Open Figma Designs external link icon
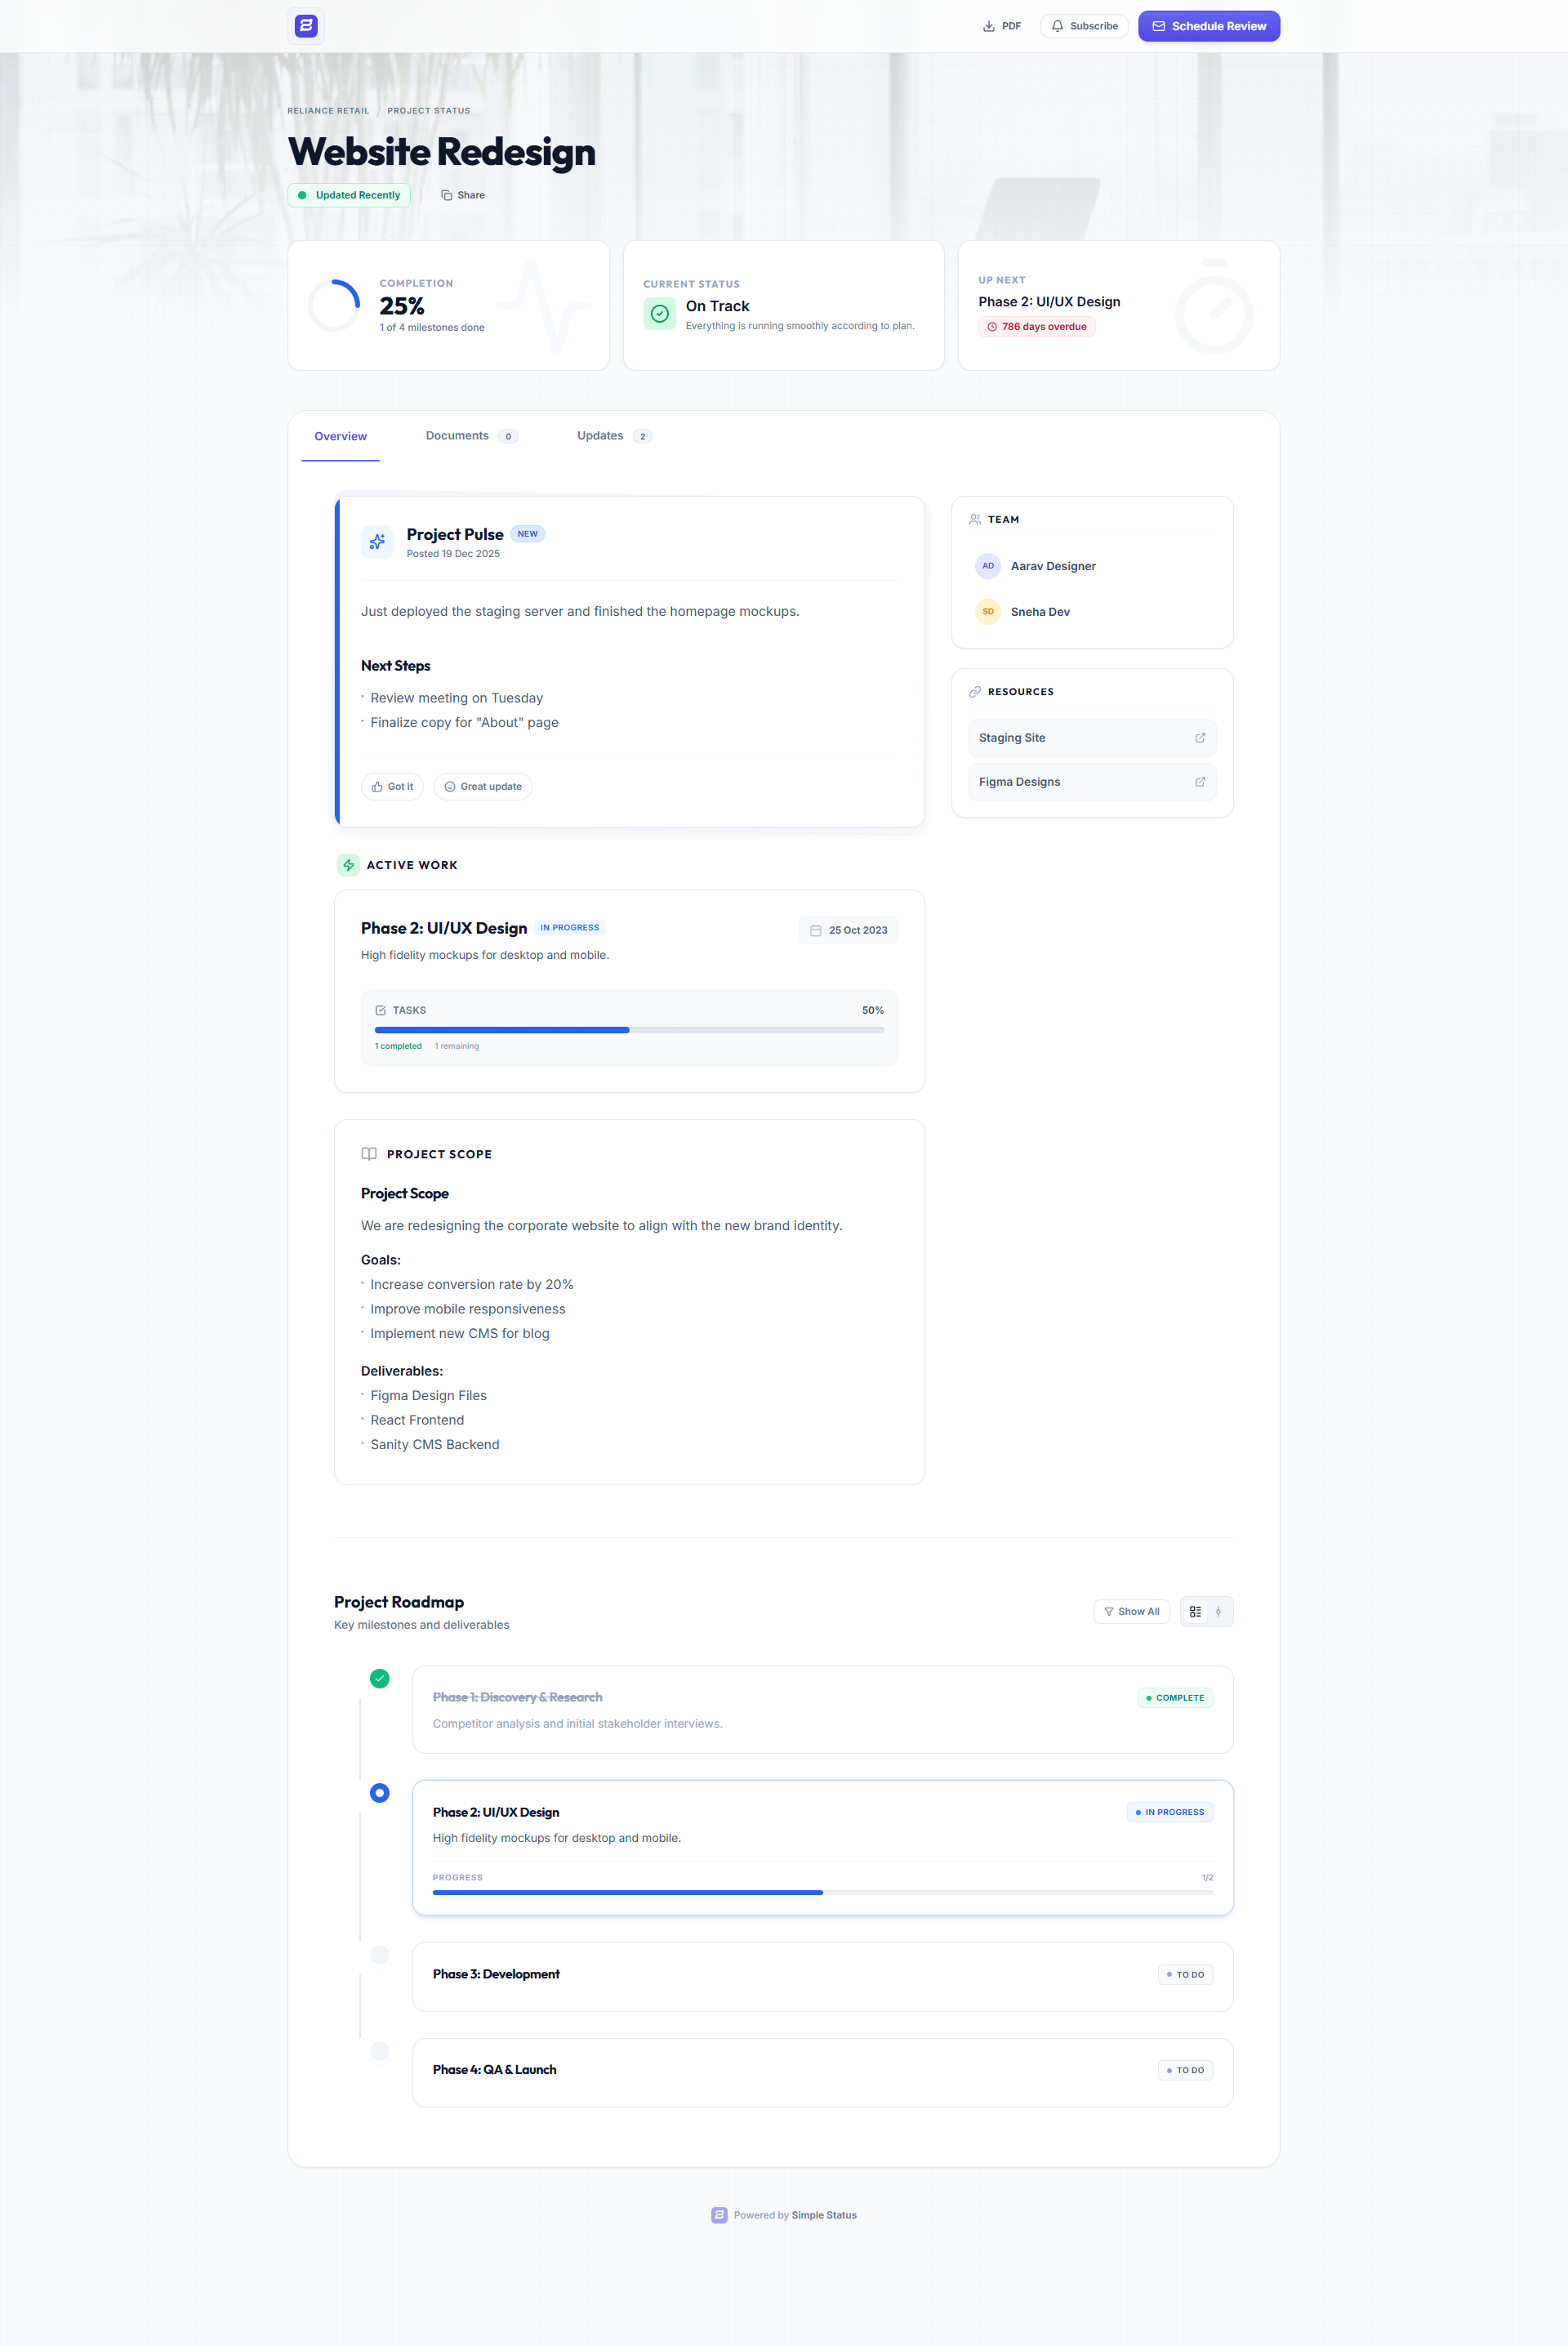This screenshot has width=1568, height=2346. pos(1200,782)
